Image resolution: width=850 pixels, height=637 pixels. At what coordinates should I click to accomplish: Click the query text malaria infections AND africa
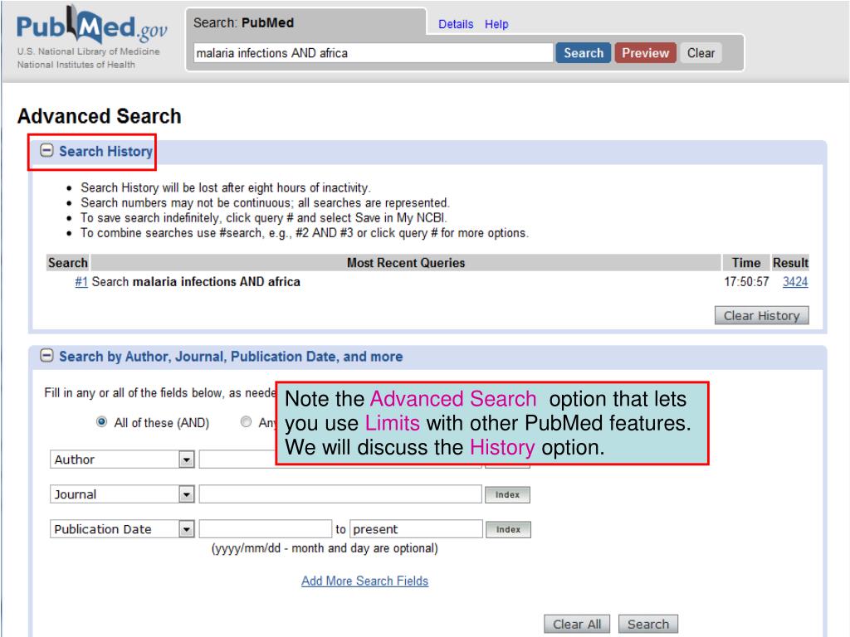pyautogui.click(x=217, y=282)
